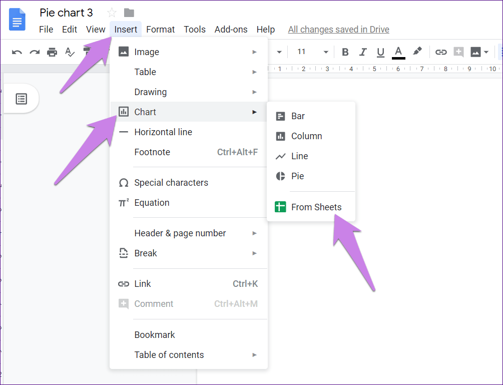Choose Link from Insert menu
503x385 pixels.
pos(189,283)
